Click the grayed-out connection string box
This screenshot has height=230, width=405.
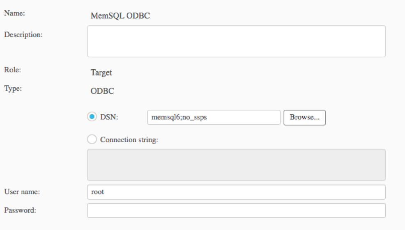coord(236,165)
